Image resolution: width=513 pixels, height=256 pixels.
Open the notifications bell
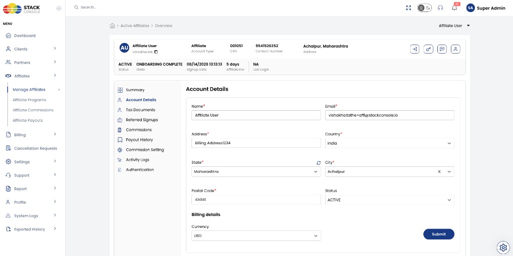click(454, 8)
